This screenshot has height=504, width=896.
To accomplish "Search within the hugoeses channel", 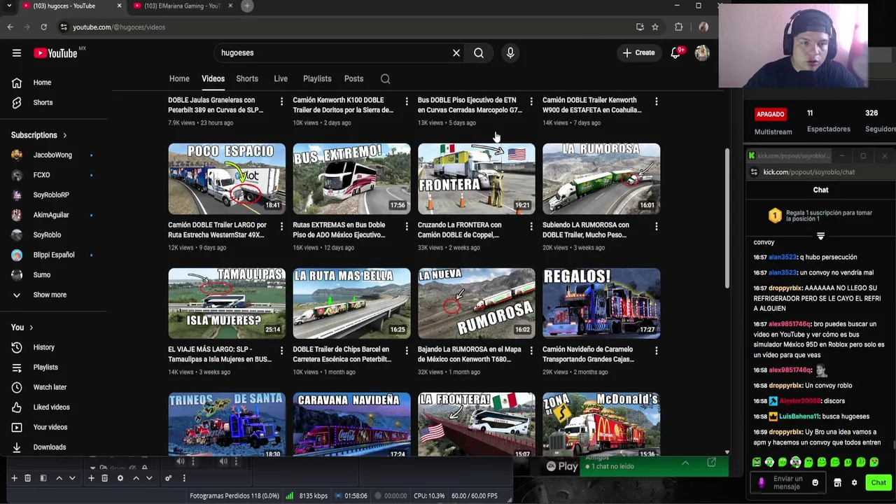I will 385,78.
